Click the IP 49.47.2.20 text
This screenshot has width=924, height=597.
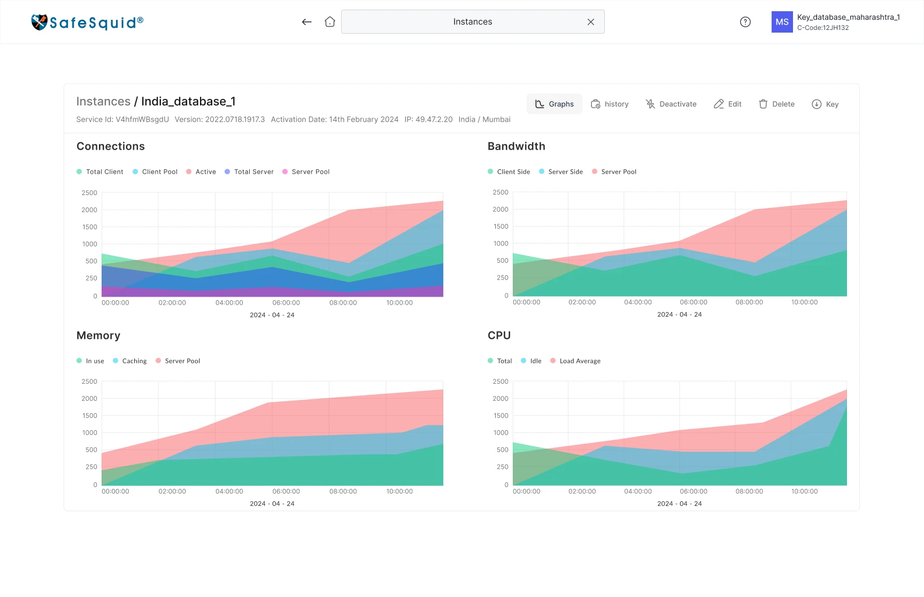click(x=428, y=119)
